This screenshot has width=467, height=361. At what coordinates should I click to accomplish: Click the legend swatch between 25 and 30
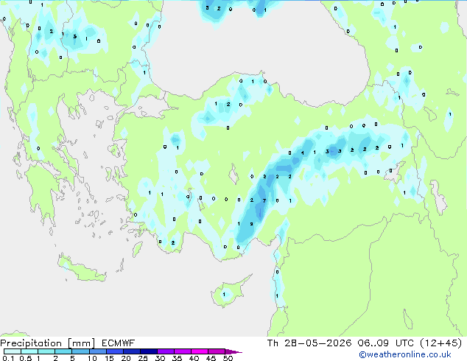[x=148, y=351]
